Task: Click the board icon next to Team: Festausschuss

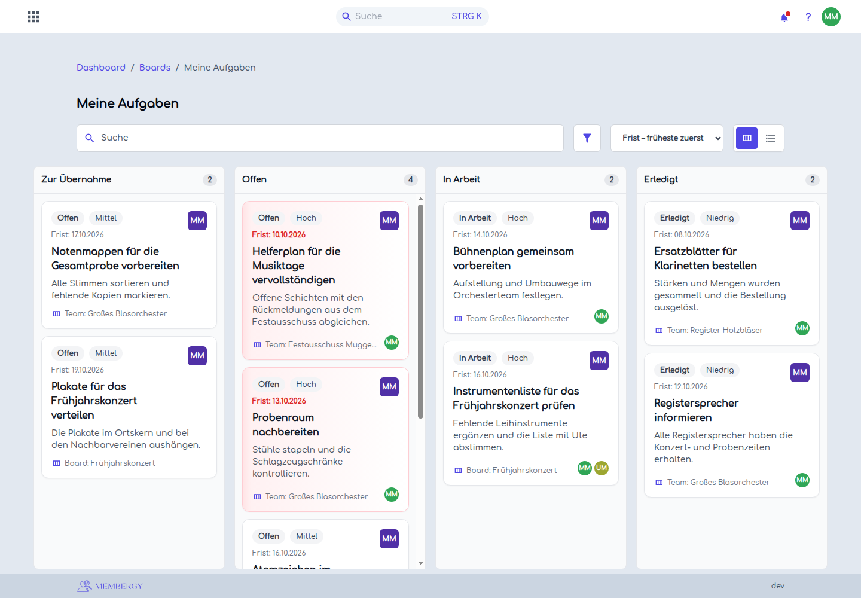Action: point(257,345)
